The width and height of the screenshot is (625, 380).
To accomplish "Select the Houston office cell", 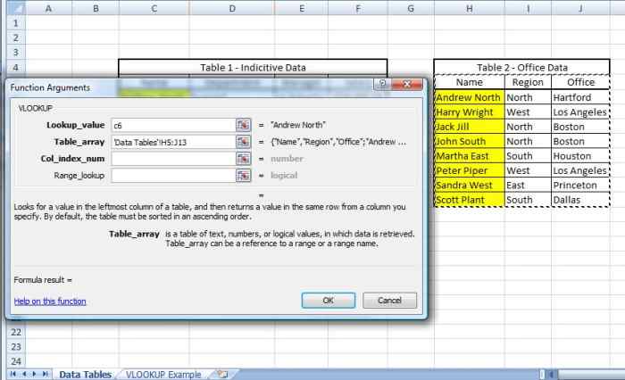I will [x=580, y=156].
